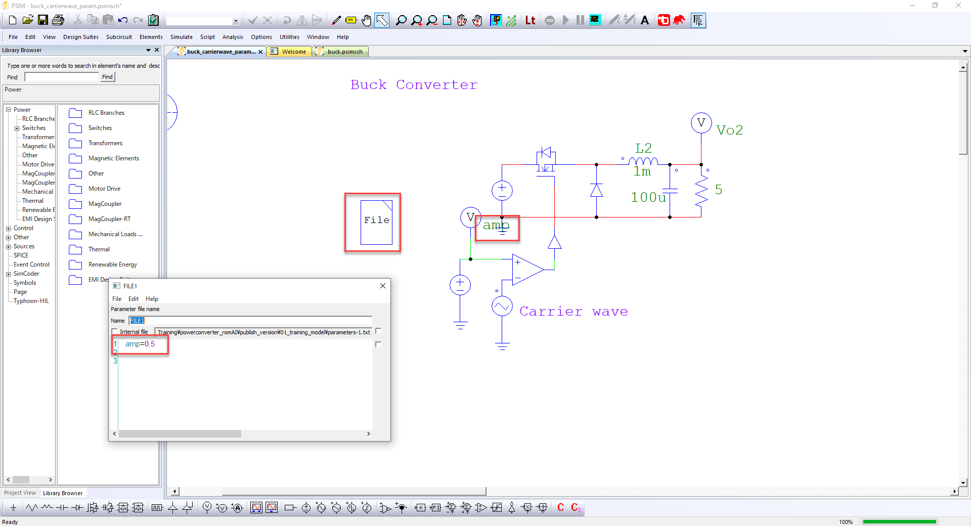971x526 pixels.
Task: Insert capacitor element from bottom toolbar
Action: coord(62,507)
